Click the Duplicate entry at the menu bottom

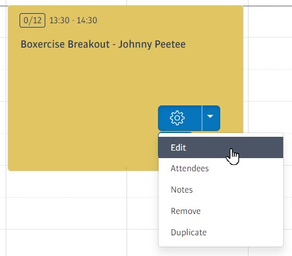221,232
